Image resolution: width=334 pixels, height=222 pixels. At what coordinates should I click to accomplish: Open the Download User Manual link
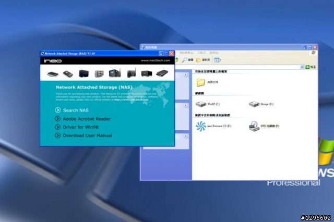pyautogui.click(x=87, y=135)
